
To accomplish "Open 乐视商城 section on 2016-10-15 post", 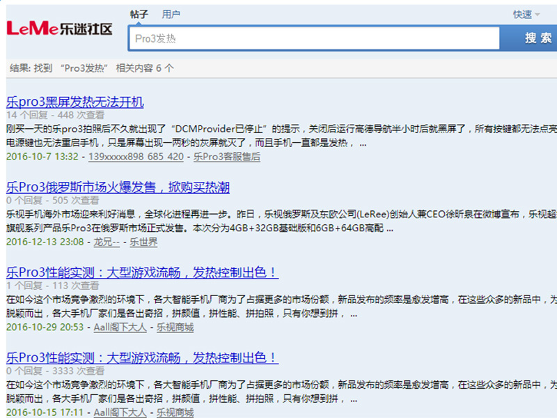I will click(x=175, y=412).
